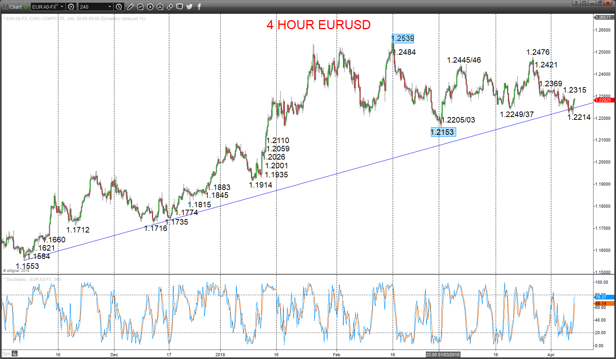The width and height of the screenshot is (616, 359).
Task: Click the red 1.22825 current price marker
Action: (x=604, y=100)
